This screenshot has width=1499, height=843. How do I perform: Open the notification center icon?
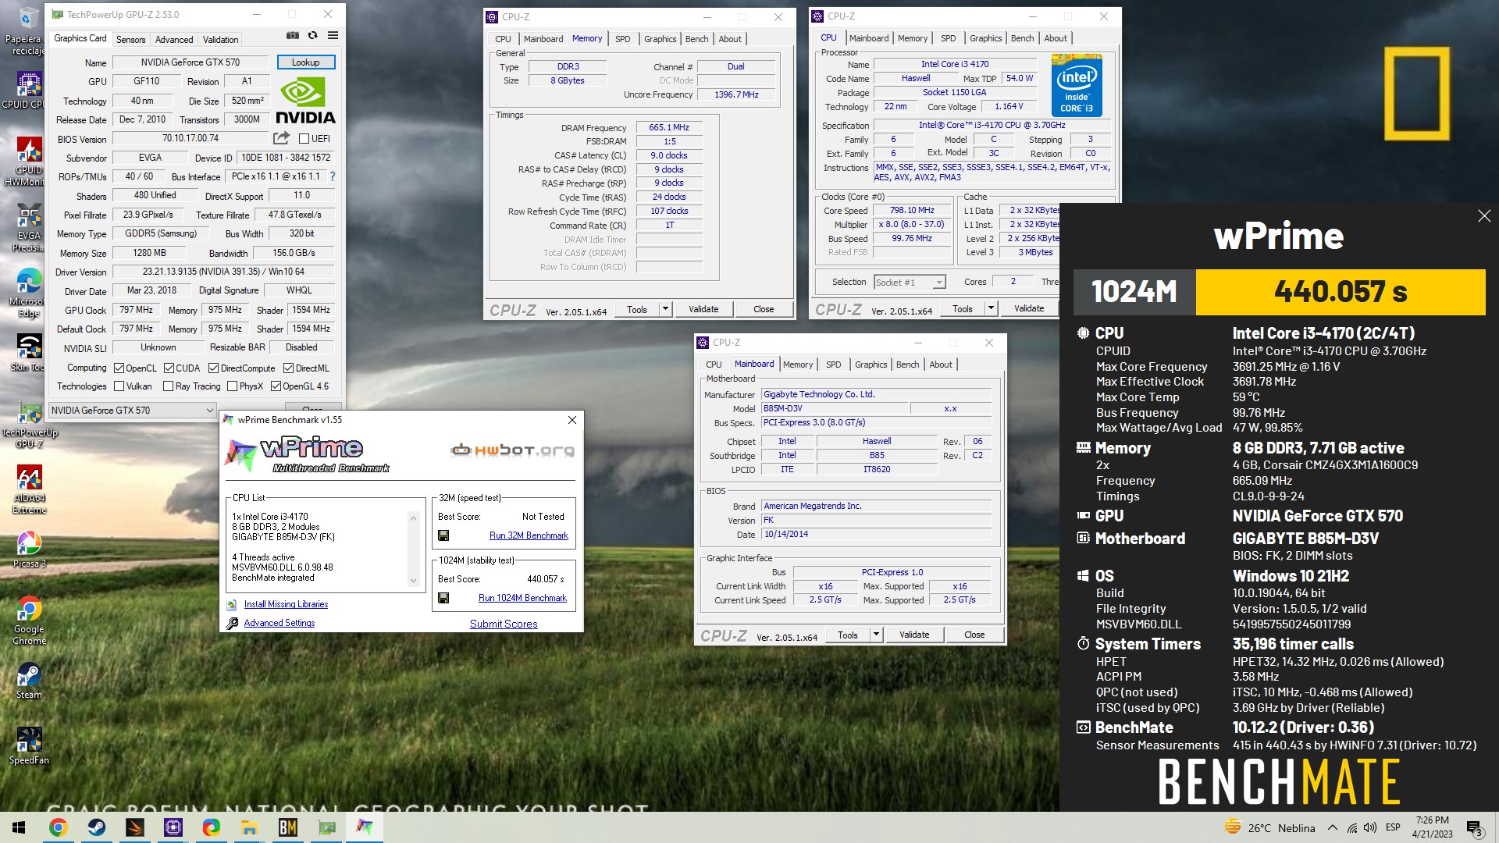(x=1475, y=827)
